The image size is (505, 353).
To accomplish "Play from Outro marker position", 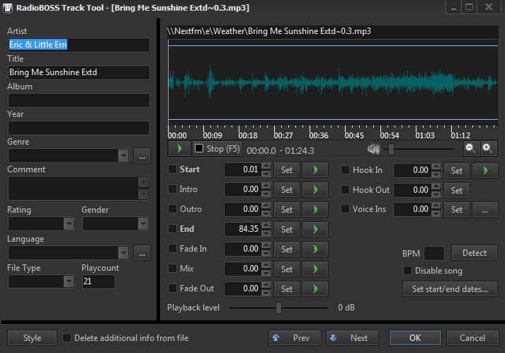I will pos(315,210).
